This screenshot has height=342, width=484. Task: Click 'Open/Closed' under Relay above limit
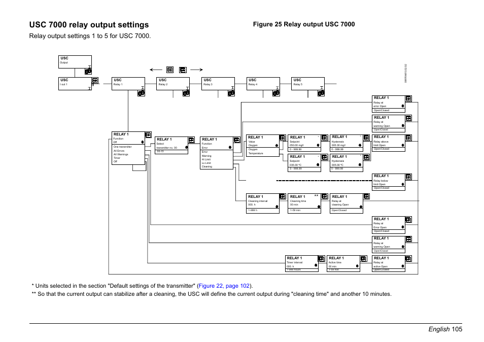pyautogui.click(x=382, y=149)
